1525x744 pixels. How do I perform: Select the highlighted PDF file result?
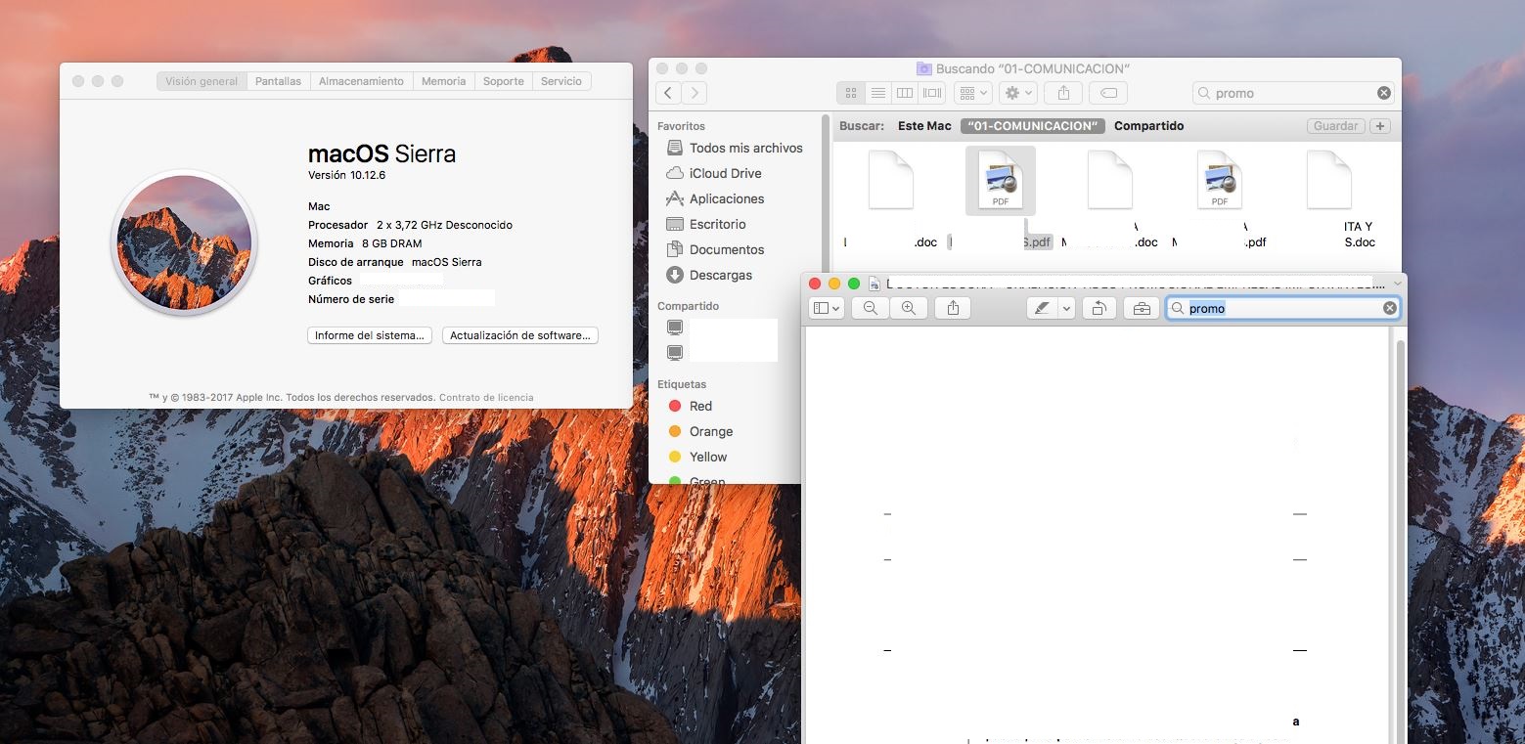click(x=1001, y=181)
